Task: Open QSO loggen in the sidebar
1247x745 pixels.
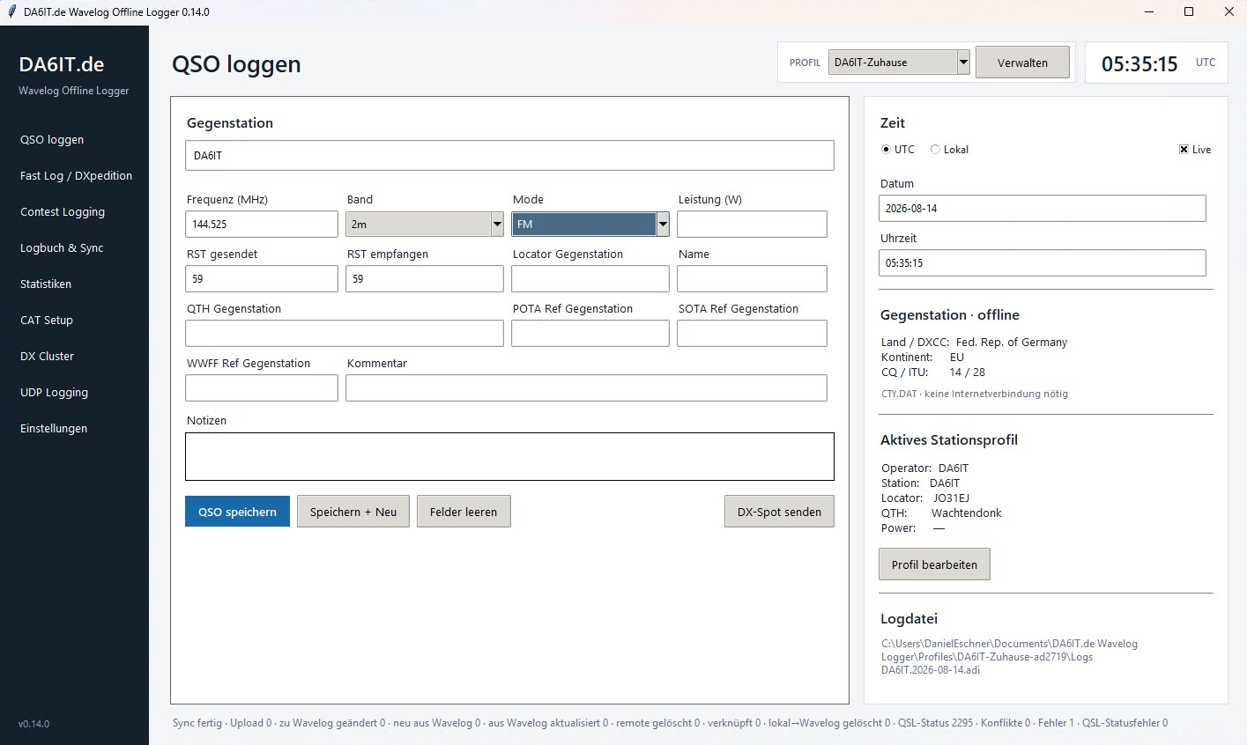Action: (x=52, y=139)
